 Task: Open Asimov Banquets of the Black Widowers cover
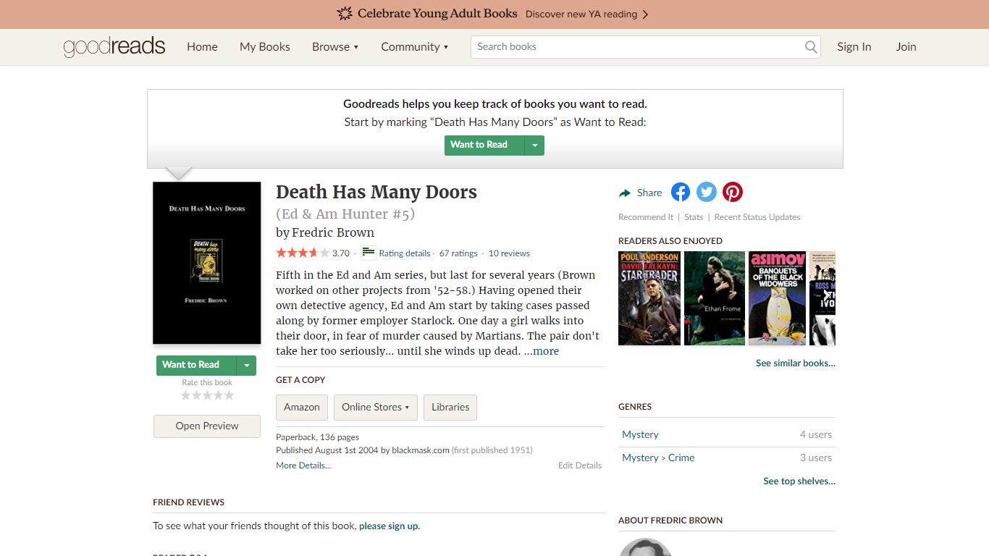(x=777, y=298)
